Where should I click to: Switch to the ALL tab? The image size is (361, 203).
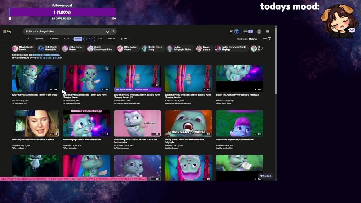tap(28, 39)
